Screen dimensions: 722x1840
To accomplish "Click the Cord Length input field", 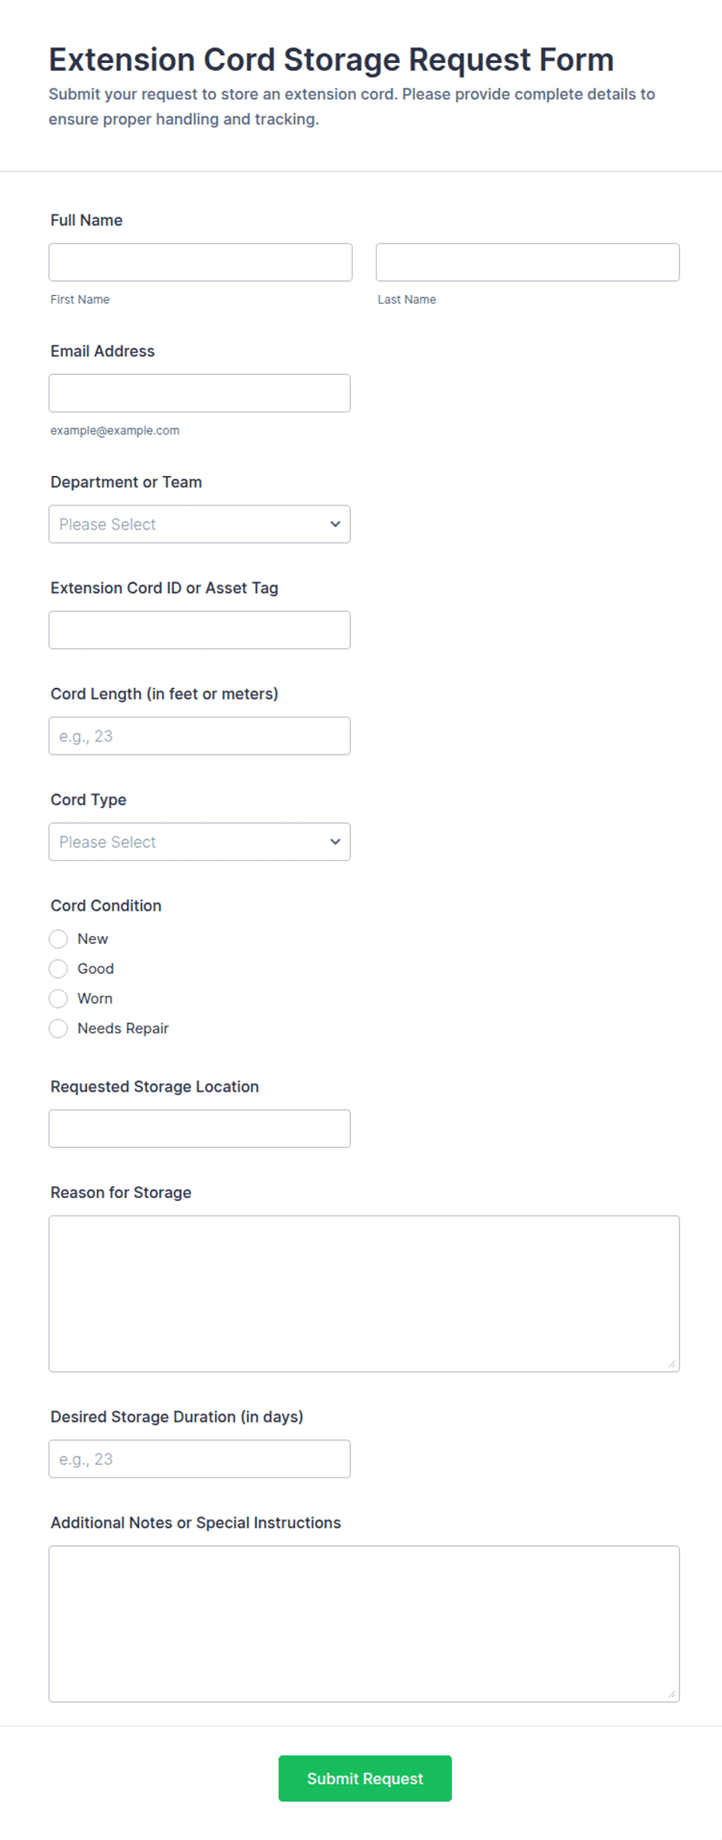I will click(x=200, y=736).
